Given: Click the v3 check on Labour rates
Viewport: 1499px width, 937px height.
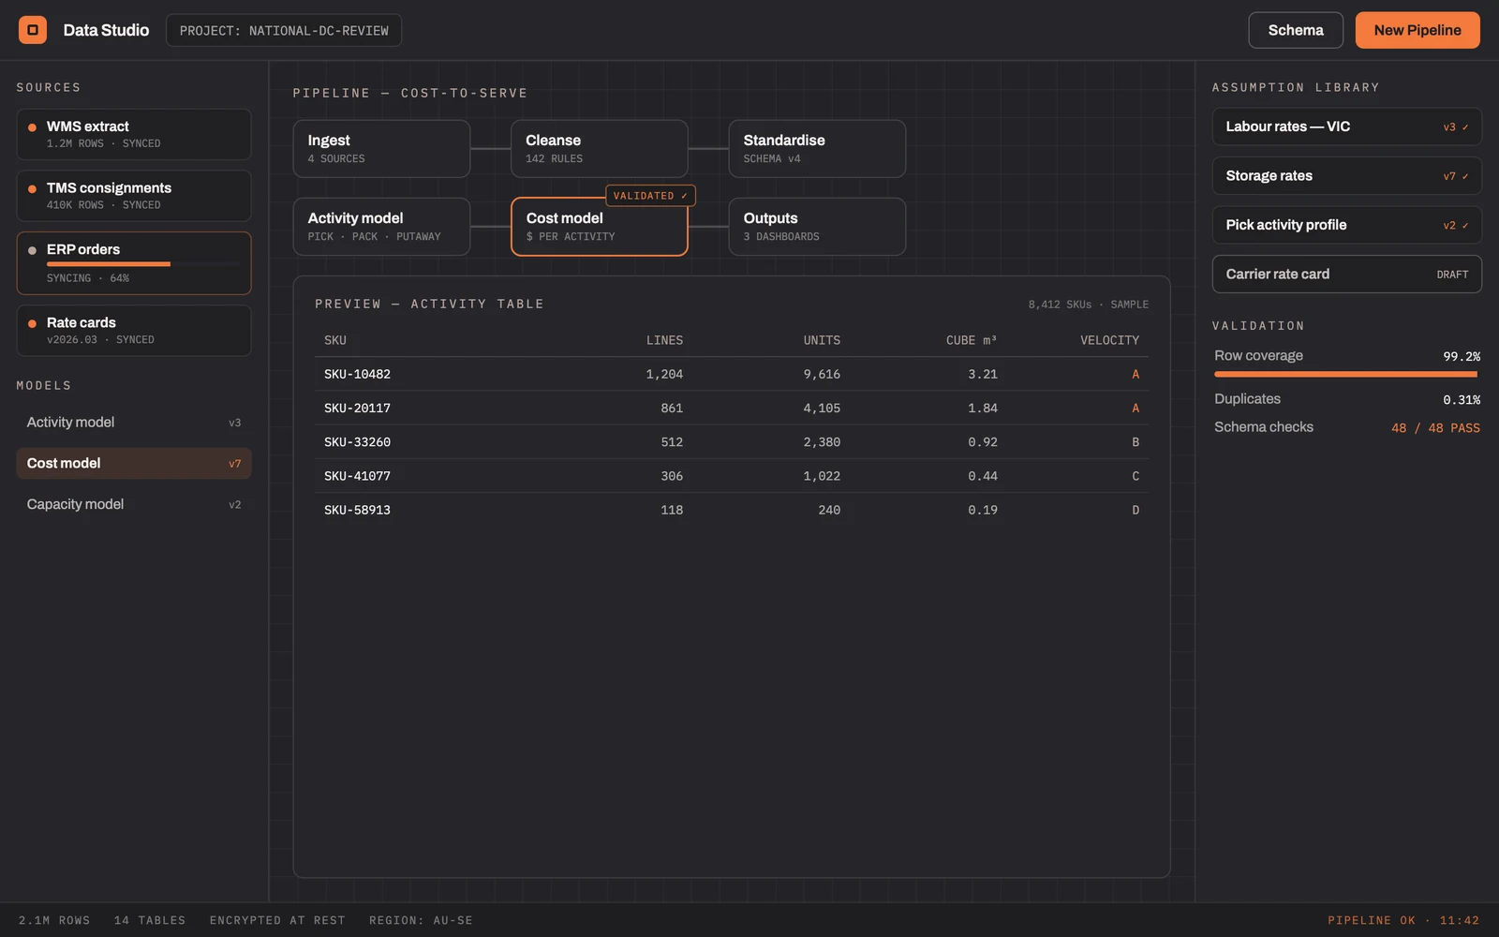Looking at the screenshot, I should tap(1456, 127).
